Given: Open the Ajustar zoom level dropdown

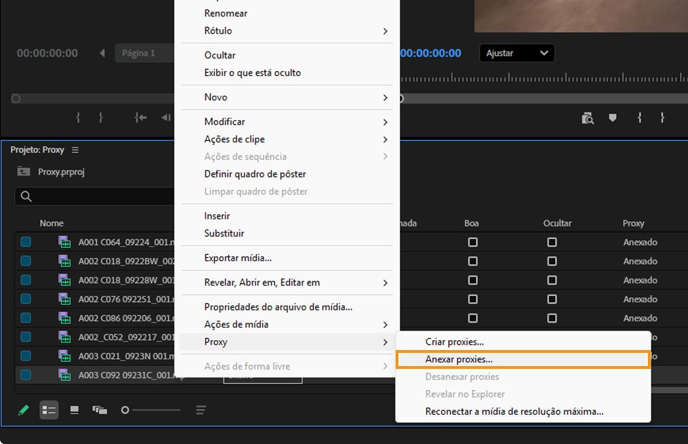Looking at the screenshot, I should 515,53.
